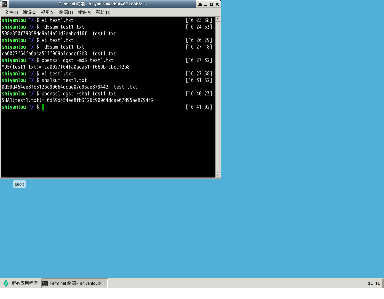Click the green cursor at the prompt
The image size is (384, 299).
pos(43,107)
